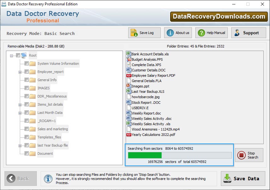Click Save Data button
The width and height of the screenshot is (270, 190).
point(243,178)
